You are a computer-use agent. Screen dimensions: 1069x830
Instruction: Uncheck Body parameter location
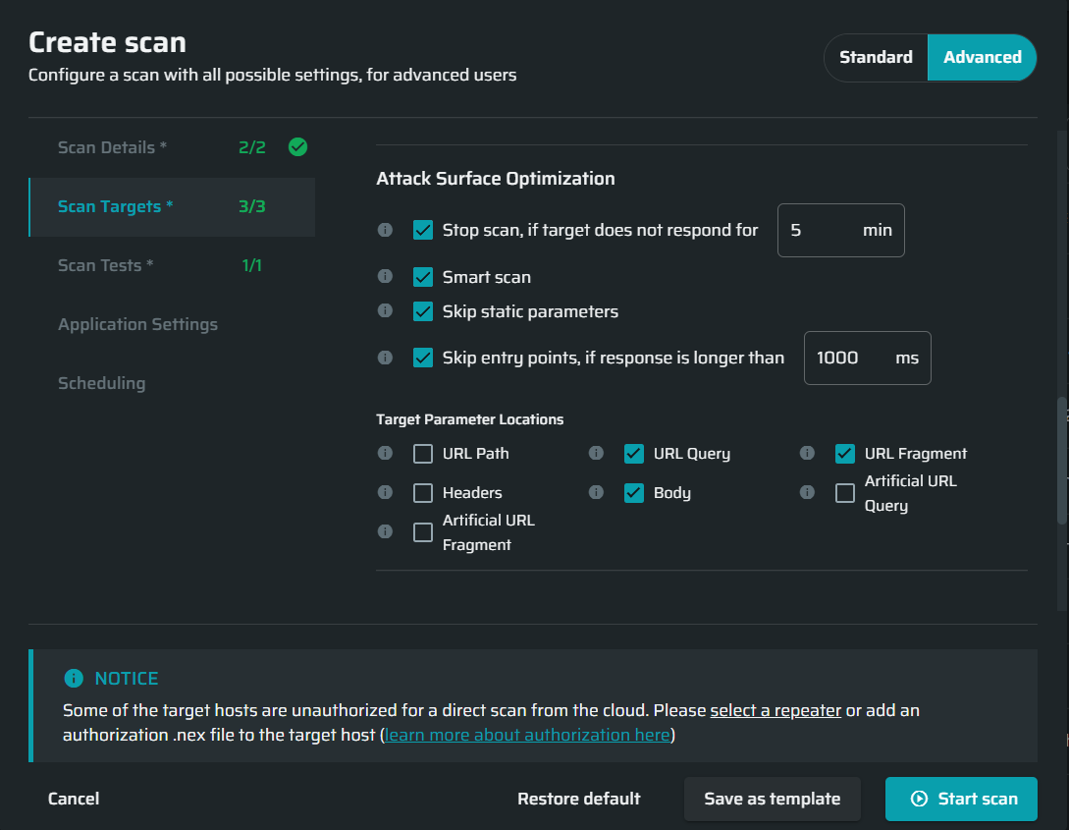(x=634, y=493)
